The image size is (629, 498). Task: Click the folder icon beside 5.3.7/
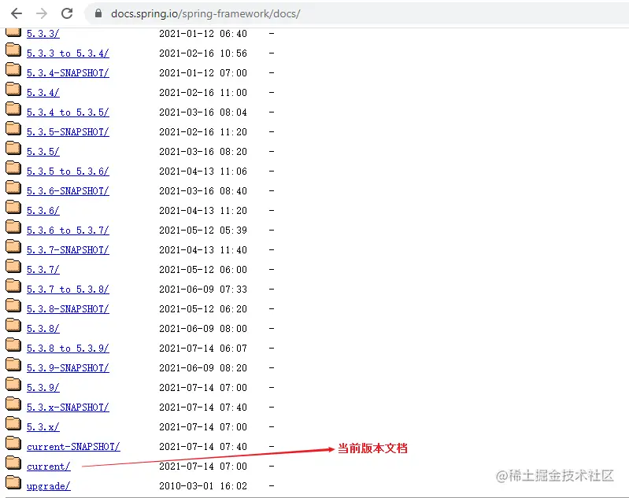13,266
